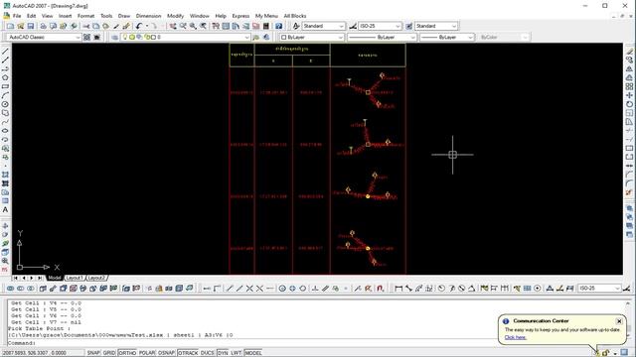This screenshot has height=357, width=636.
Task: Select the Circle draw tool
Action: 5,104
